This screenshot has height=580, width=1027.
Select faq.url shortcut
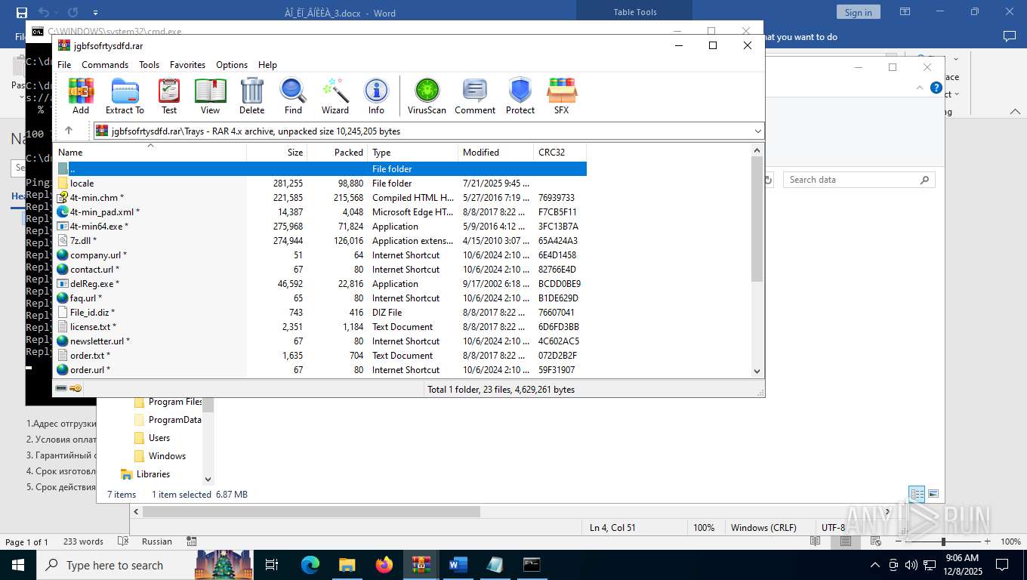click(320, 298)
